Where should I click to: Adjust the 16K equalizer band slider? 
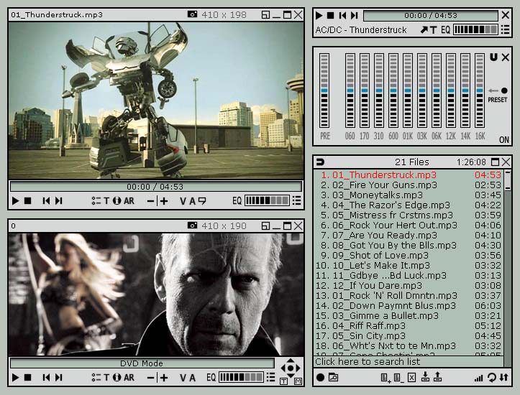(480, 90)
